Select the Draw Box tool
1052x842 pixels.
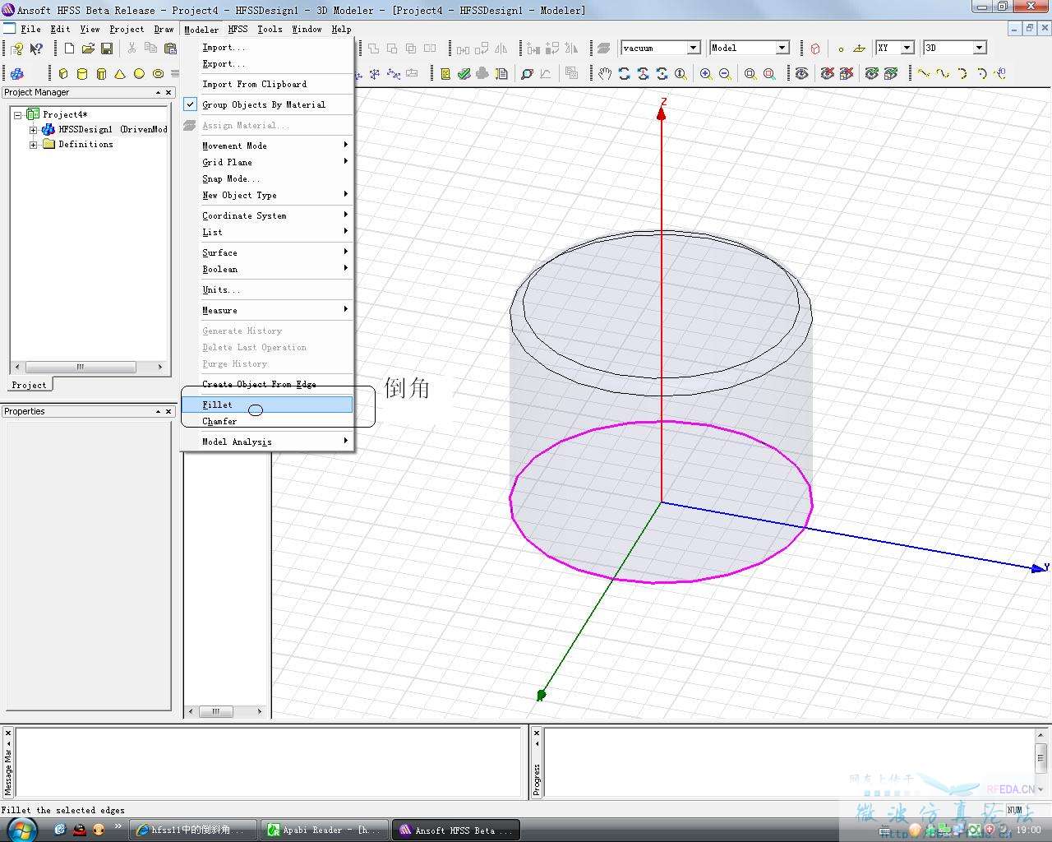63,74
